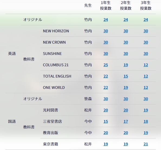Select TOTAL ENGLISH 2年生 count 15
161x150 pixels.
tap(126, 76)
